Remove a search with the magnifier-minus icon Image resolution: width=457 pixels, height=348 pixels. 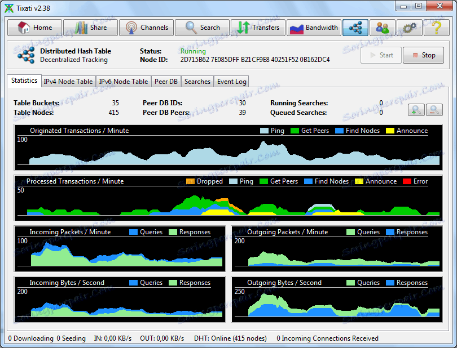(434, 110)
